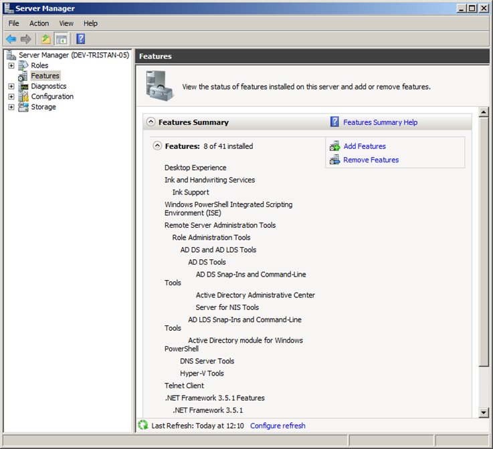Click the Forward arrow toolbar button

tap(26, 39)
